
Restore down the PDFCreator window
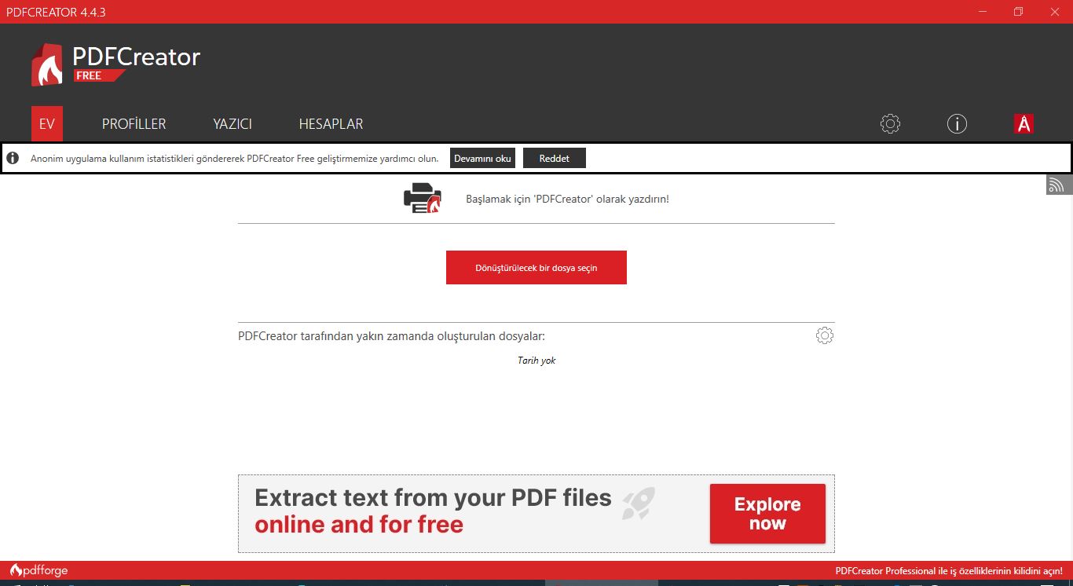1019,12
